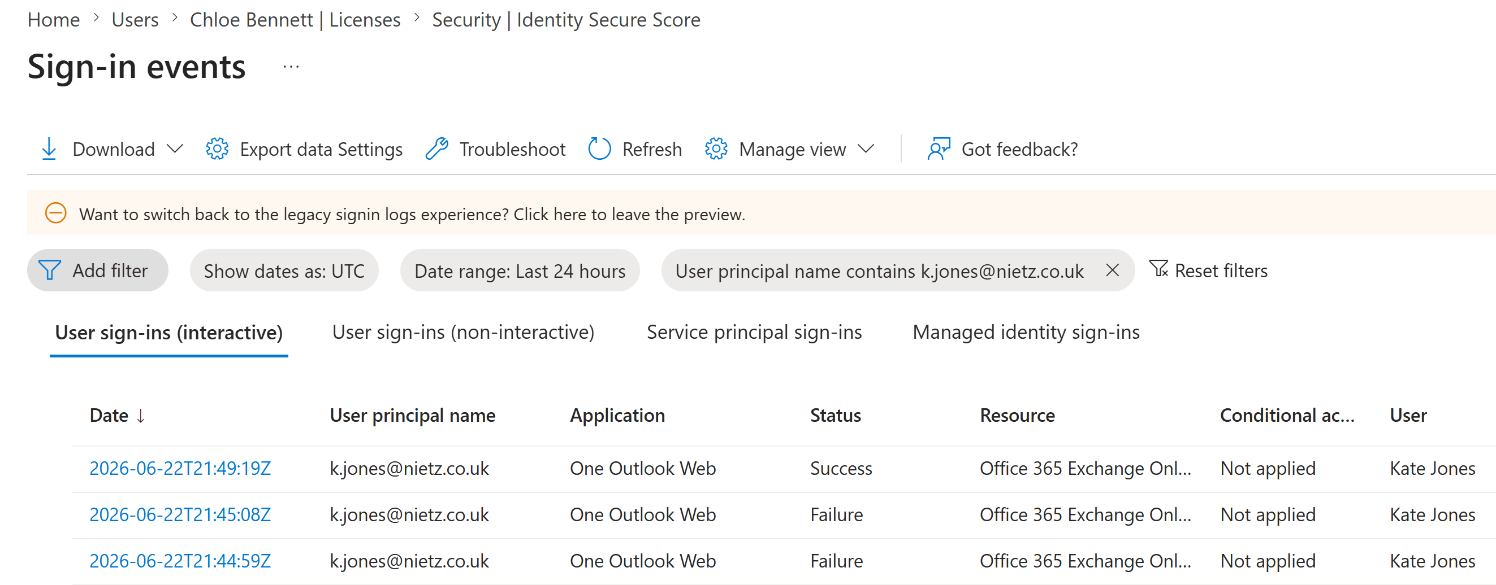
Task: Switch to Service principal sign-ins tab
Action: [754, 332]
